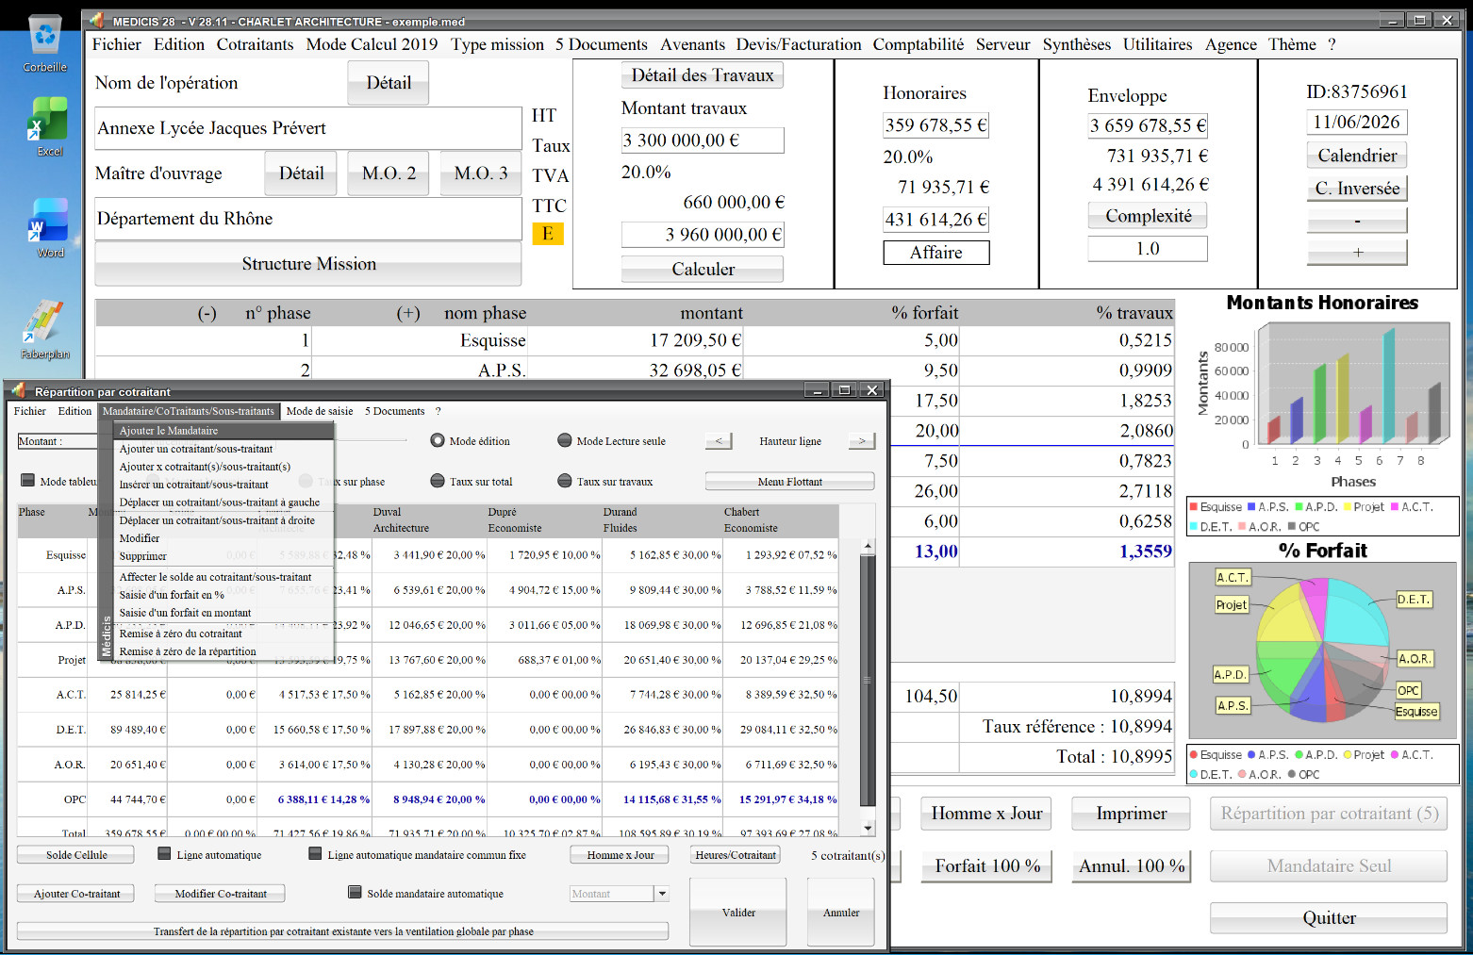Click the Annexe Lycée Jacques Prévert field

point(308,128)
